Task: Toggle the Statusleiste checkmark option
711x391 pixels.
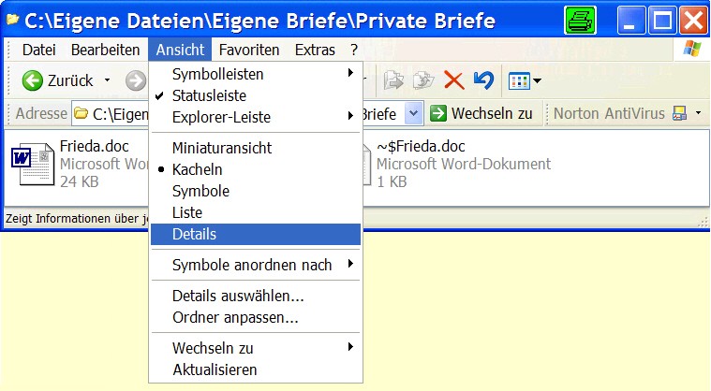Action: (x=206, y=95)
